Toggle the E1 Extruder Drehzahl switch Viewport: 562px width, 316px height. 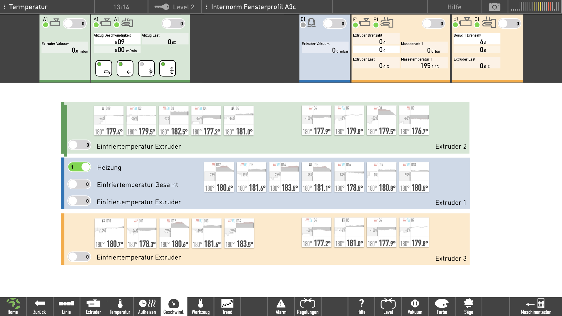[x=434, y=24]
